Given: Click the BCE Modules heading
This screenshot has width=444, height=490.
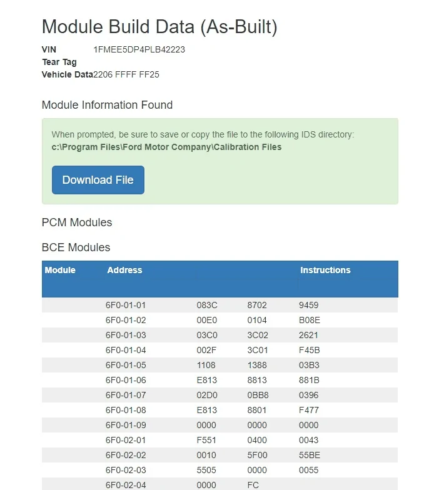Looking at the screenshot, I should tap(76, 247).
